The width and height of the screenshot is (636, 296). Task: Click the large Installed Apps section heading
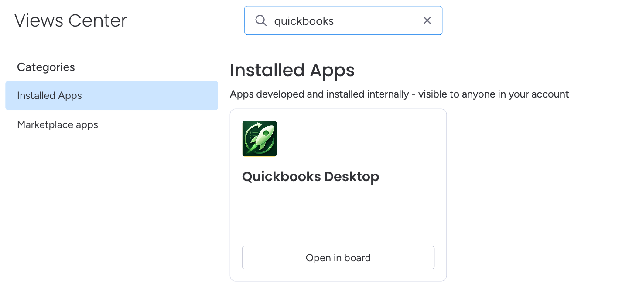click(x=292, y=70)
